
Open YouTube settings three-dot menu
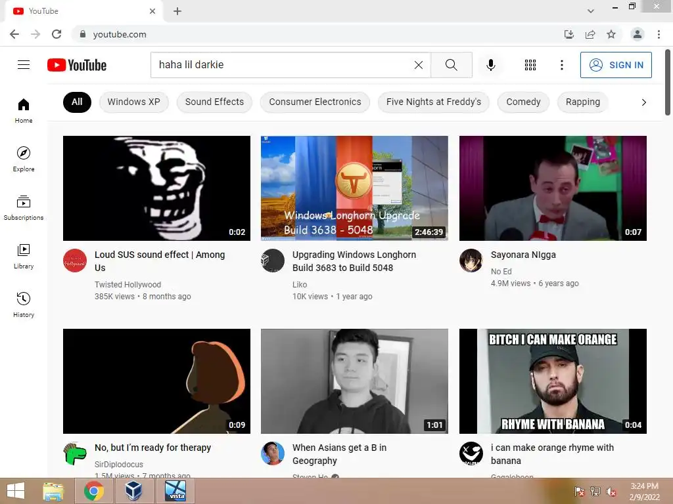coord(561,65)
